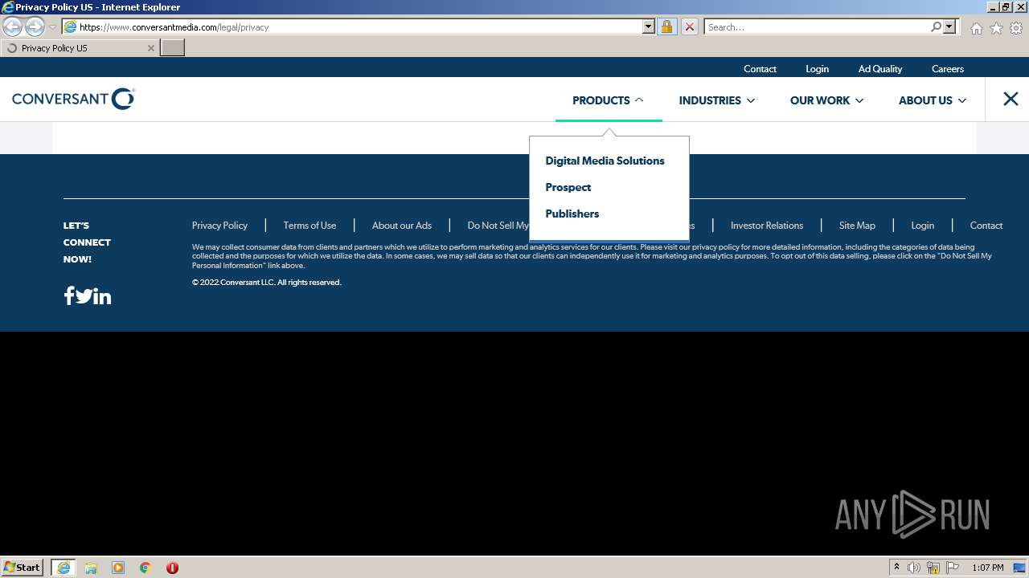Open the Careers link
This screenshot has height=578, width=1029.
click(x=947, y=68)
